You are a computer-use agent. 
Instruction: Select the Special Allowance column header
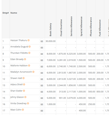click(81, 26)
